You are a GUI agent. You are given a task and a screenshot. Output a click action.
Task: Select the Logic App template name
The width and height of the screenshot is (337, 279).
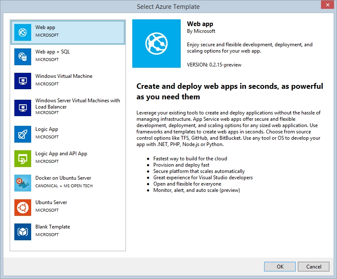47,129
